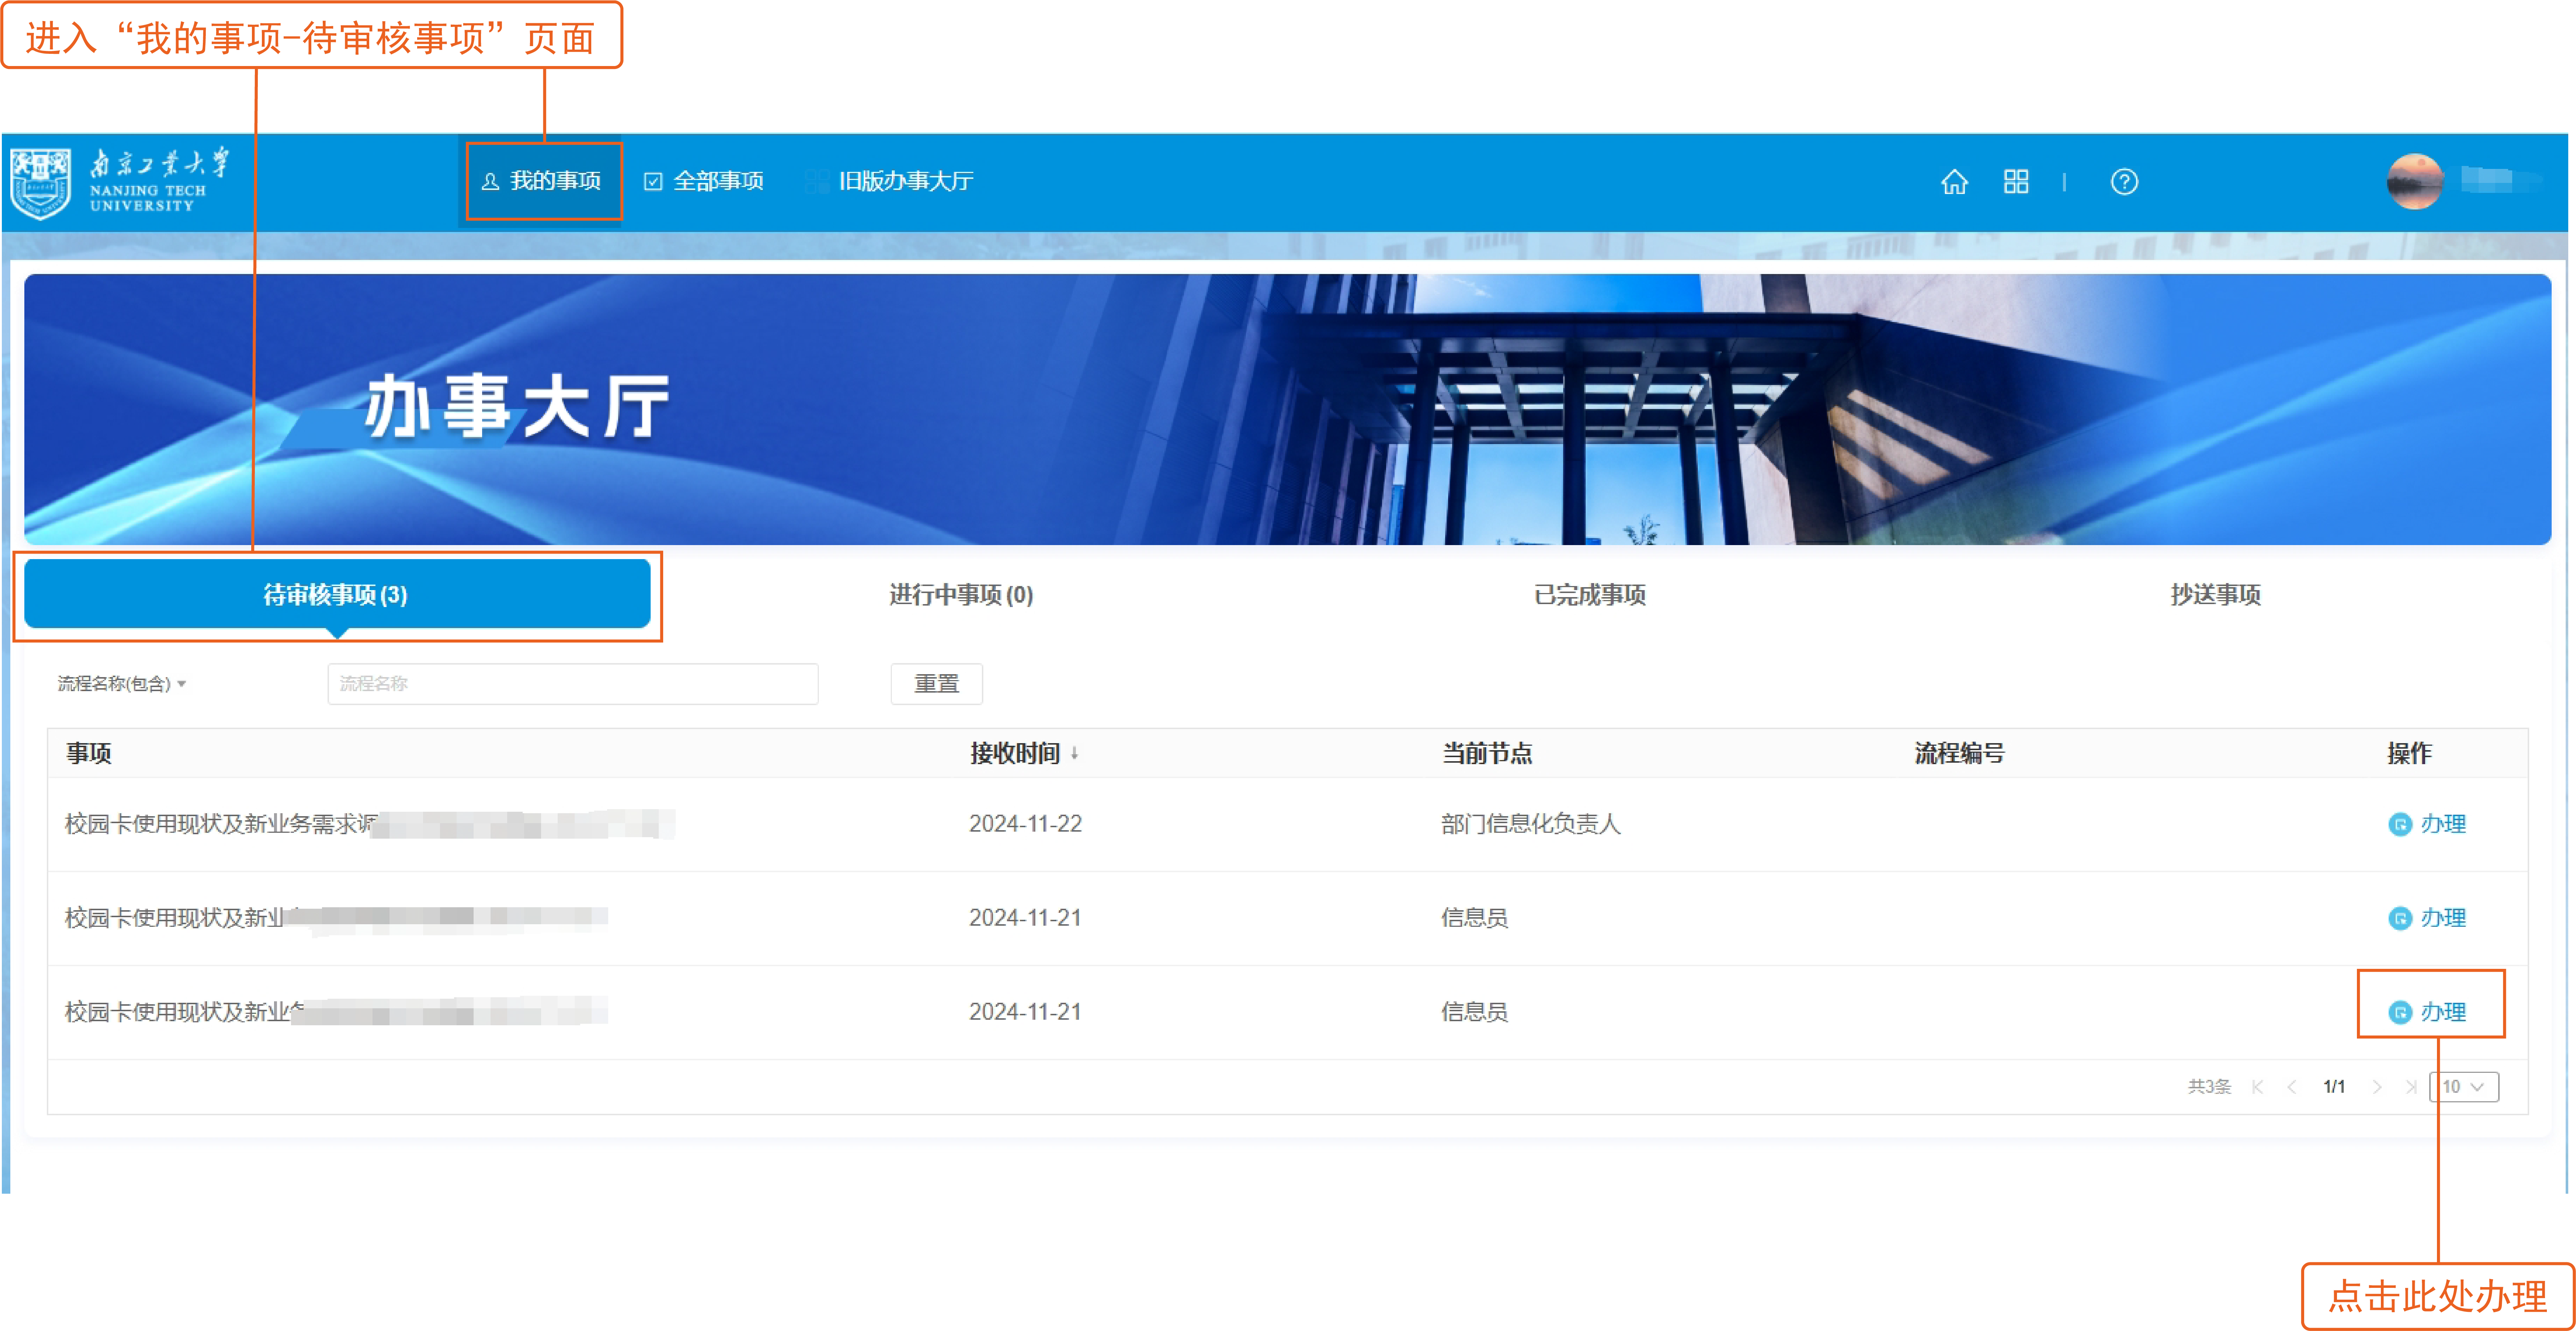Click the 重置 button
2576x1331 pixels.
click(x=936, y=684)
